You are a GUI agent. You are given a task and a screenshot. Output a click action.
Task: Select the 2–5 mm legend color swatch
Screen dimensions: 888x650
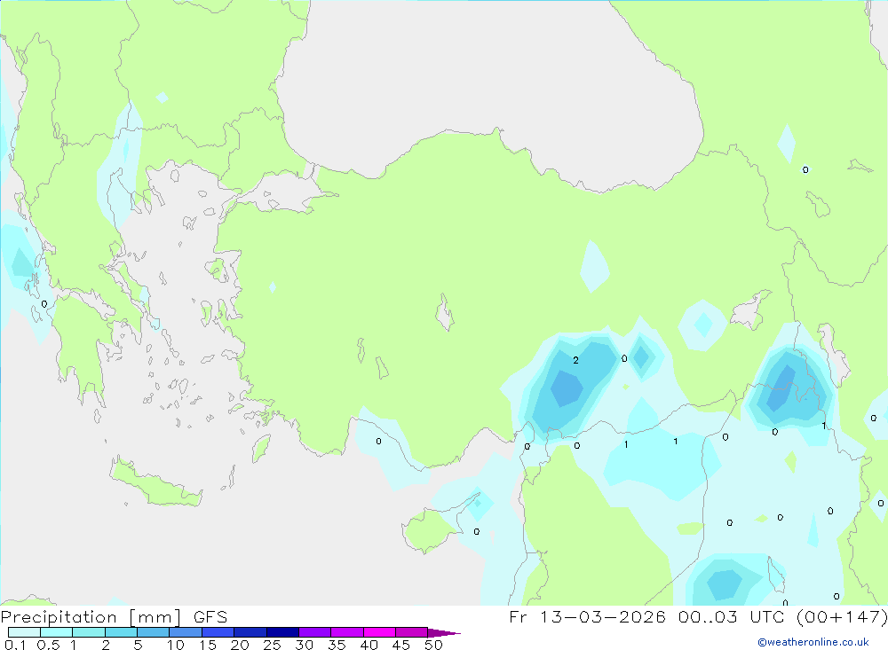(x=121, y=632)
